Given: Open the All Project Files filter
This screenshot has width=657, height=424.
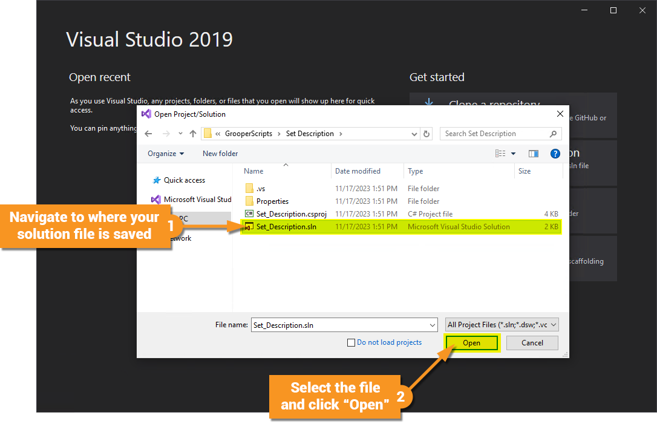Looking at the screenshot, I should (502, 325).
